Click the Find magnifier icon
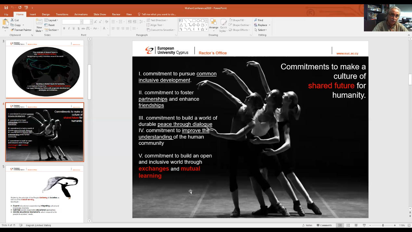The image size is (412, 232). [x=256, y=20]
